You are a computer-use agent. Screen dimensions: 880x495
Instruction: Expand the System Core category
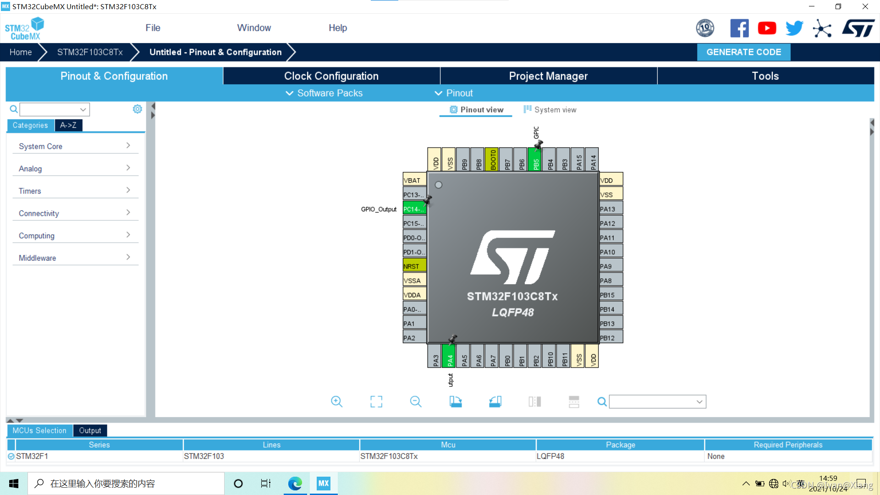click(75, 146)
